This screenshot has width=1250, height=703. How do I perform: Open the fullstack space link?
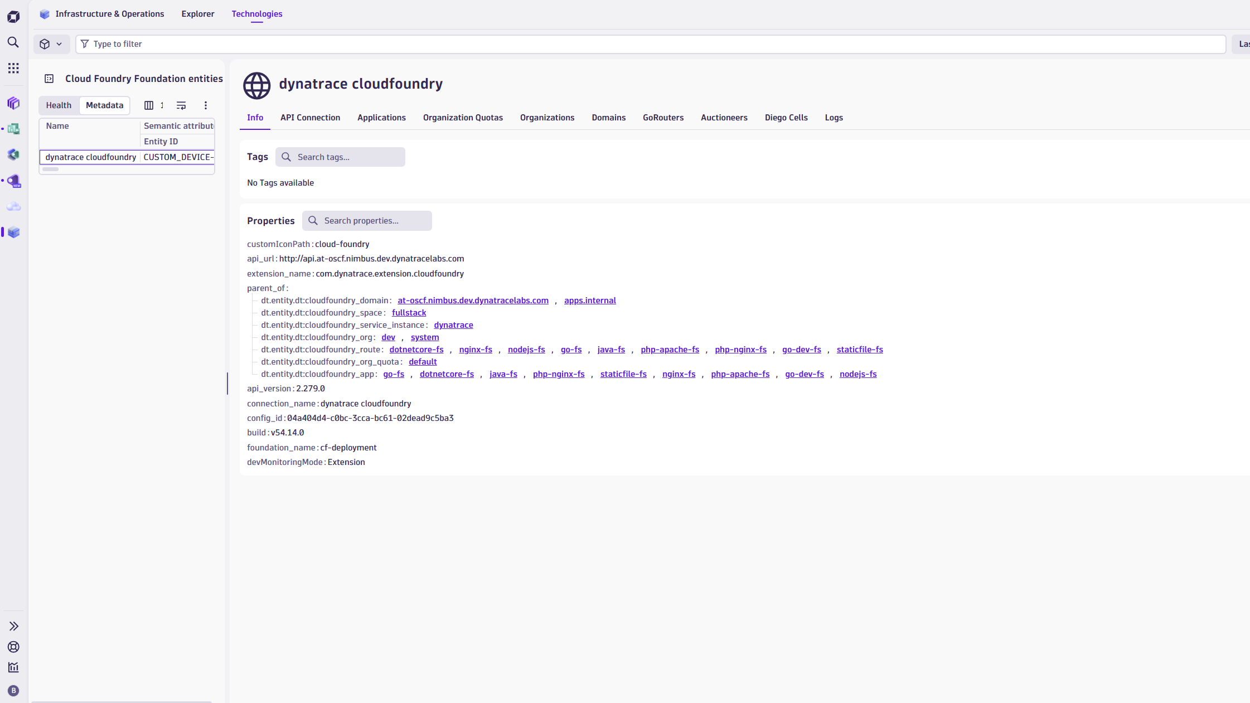(x=409, y=313)
